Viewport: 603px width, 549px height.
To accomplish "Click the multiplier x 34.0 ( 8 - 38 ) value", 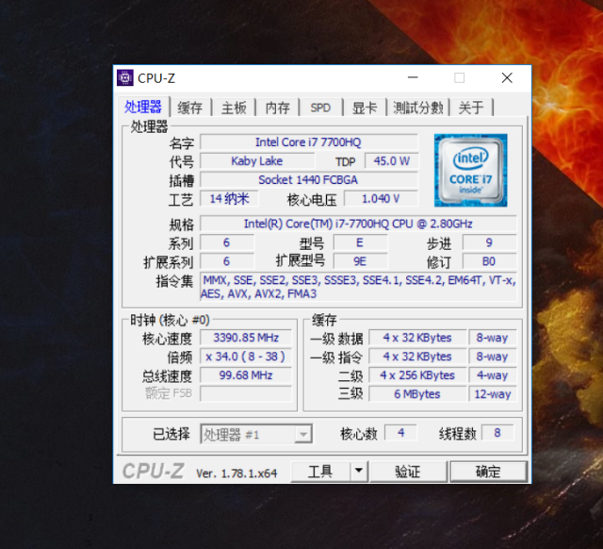I will point(246,357).
